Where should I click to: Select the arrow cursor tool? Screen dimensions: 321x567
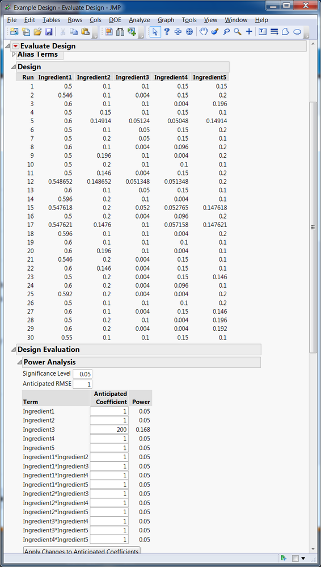[155, 31]
